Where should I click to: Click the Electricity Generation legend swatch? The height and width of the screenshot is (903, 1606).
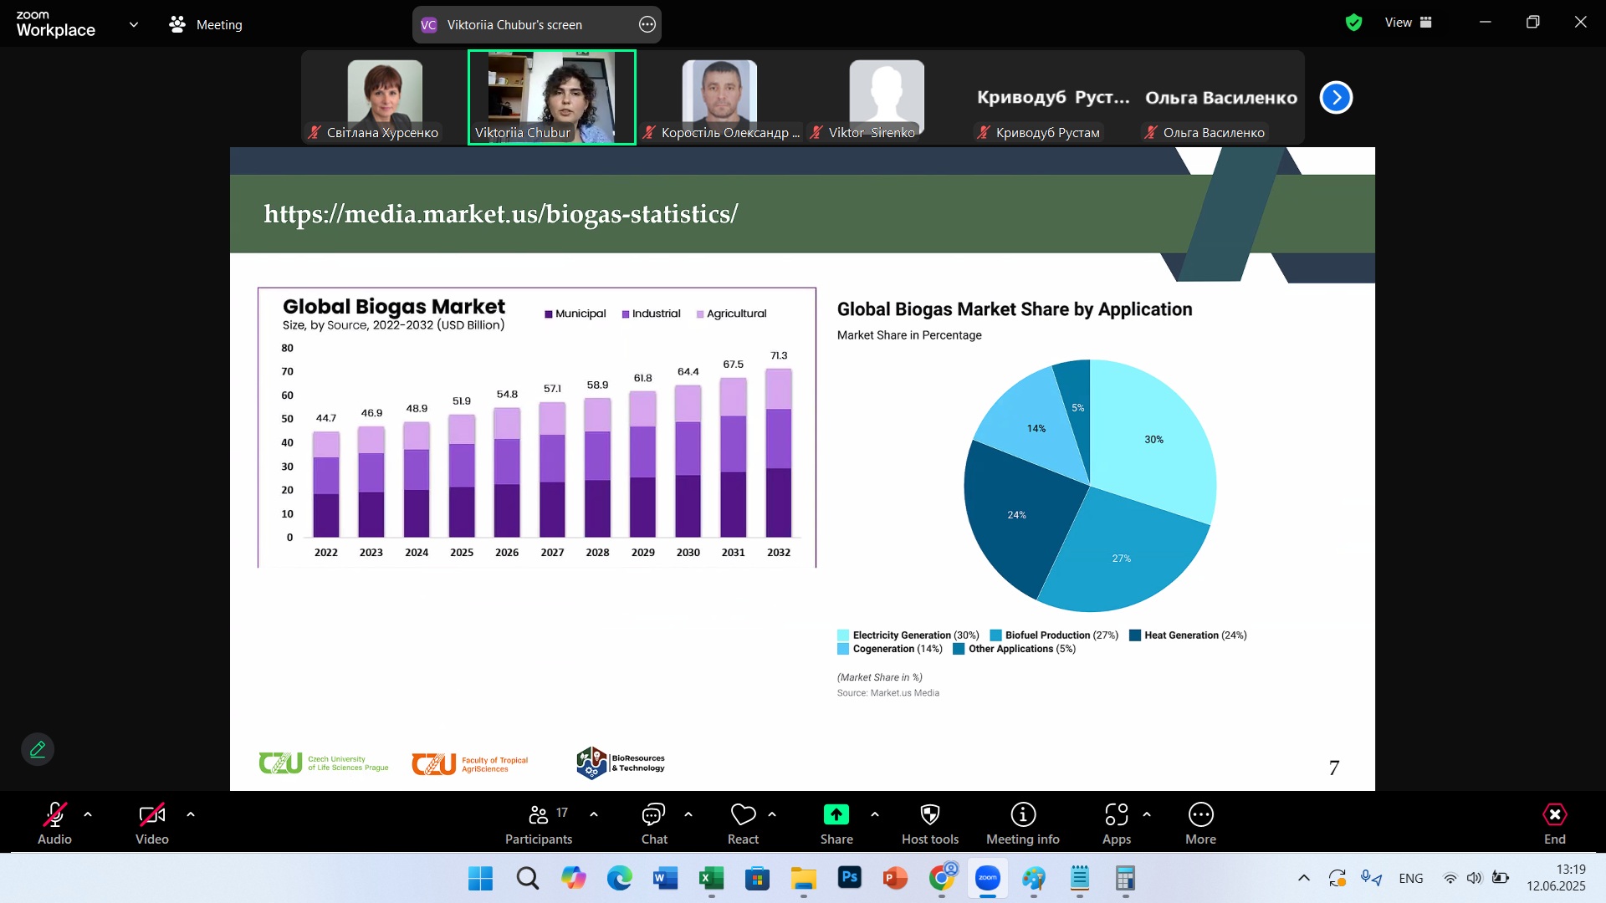point(843,635)
